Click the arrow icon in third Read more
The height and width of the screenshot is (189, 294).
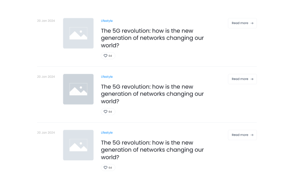click(252, 135)
